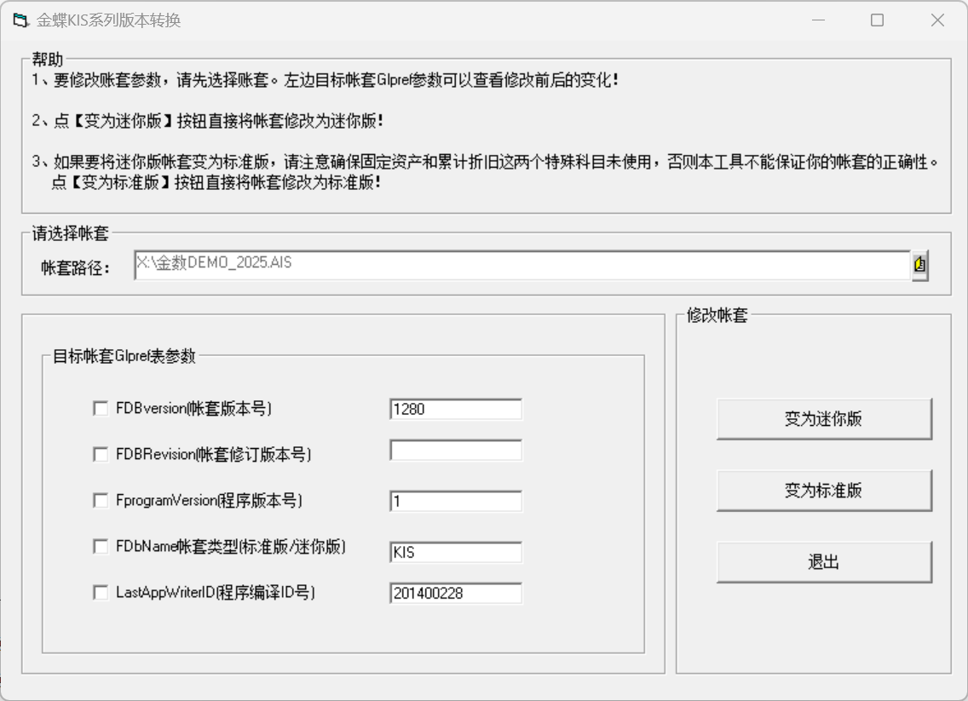Click the 目标帐套Glpref表参数 group title
This screenshot has width=968, height=701.
[x=124, y=356]
